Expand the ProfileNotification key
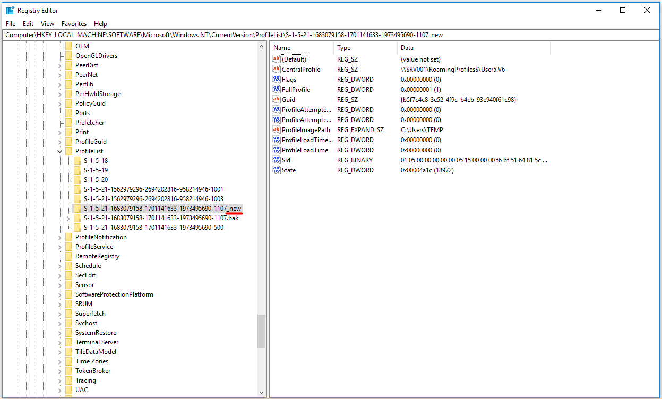 [59, 237]
